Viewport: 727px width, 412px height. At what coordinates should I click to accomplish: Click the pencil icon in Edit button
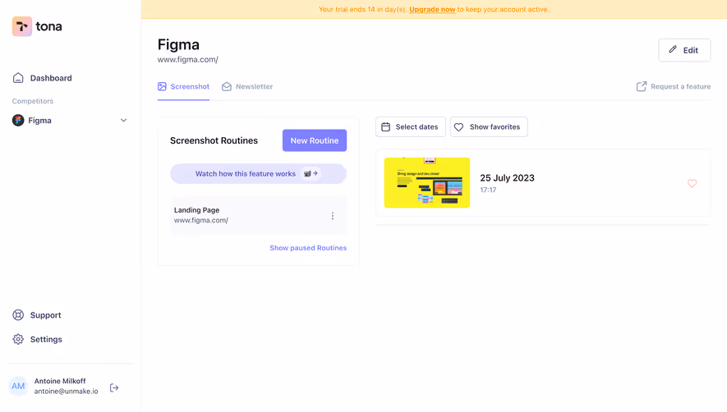click(x=673, y=49)
